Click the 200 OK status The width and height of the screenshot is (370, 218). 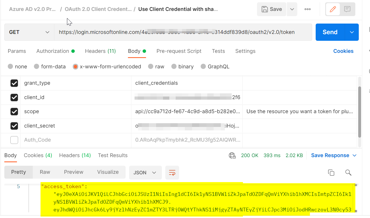tap(250, 155)
